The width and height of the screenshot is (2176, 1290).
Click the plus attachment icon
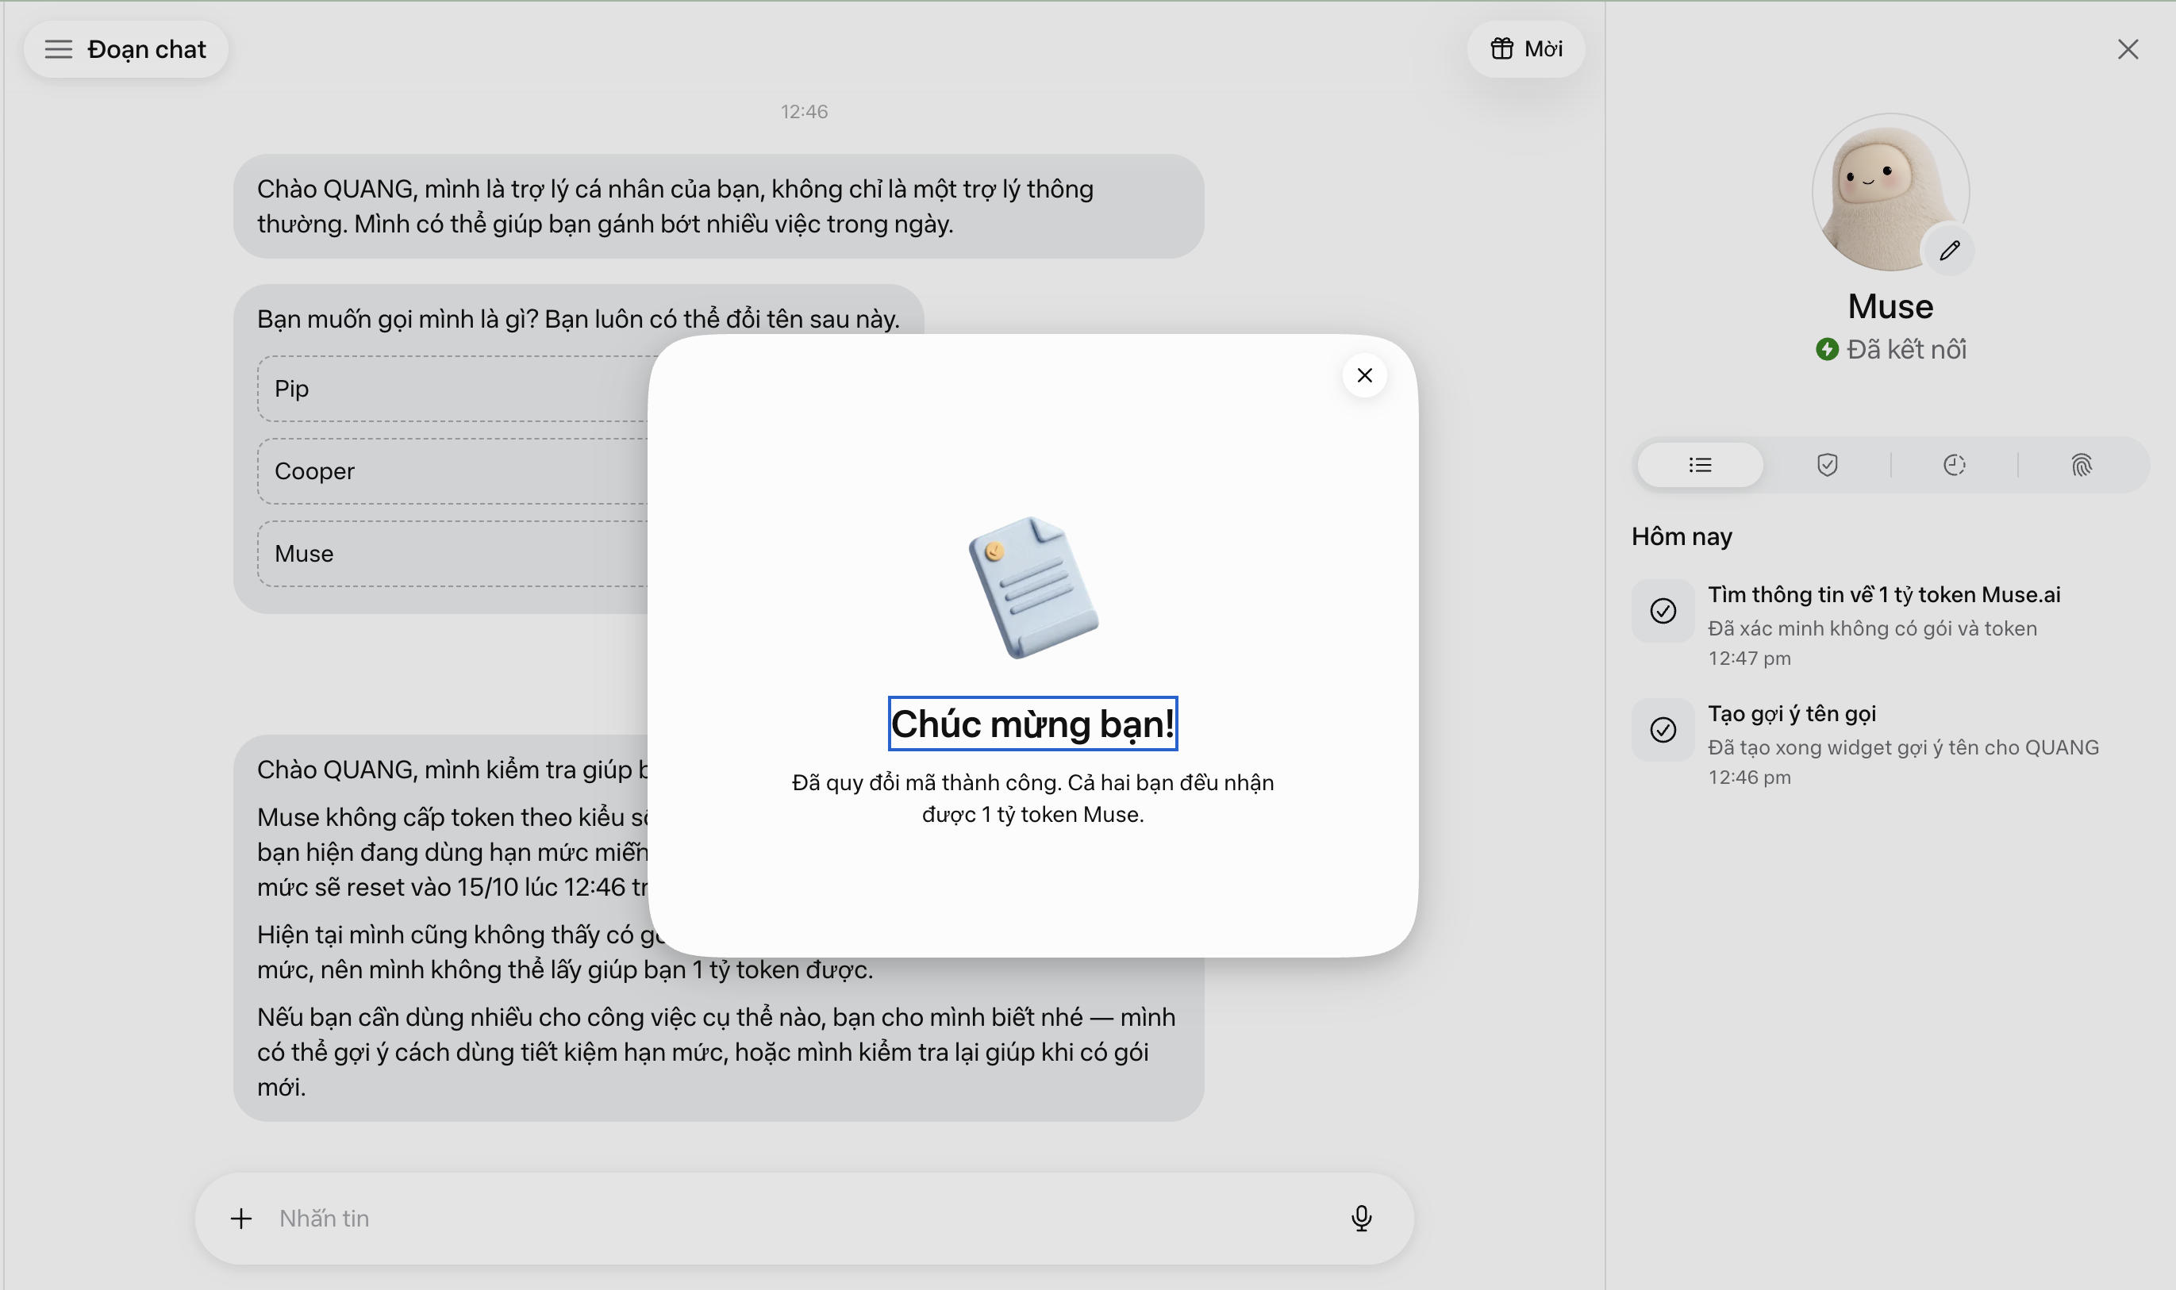click(x=240, y=1218)
